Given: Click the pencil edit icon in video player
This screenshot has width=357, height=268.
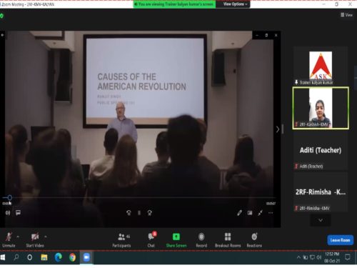Looking at the screenshot, I should [239, 213].
